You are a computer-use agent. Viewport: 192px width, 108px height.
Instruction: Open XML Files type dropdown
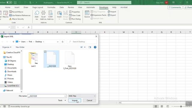(82, 96)
